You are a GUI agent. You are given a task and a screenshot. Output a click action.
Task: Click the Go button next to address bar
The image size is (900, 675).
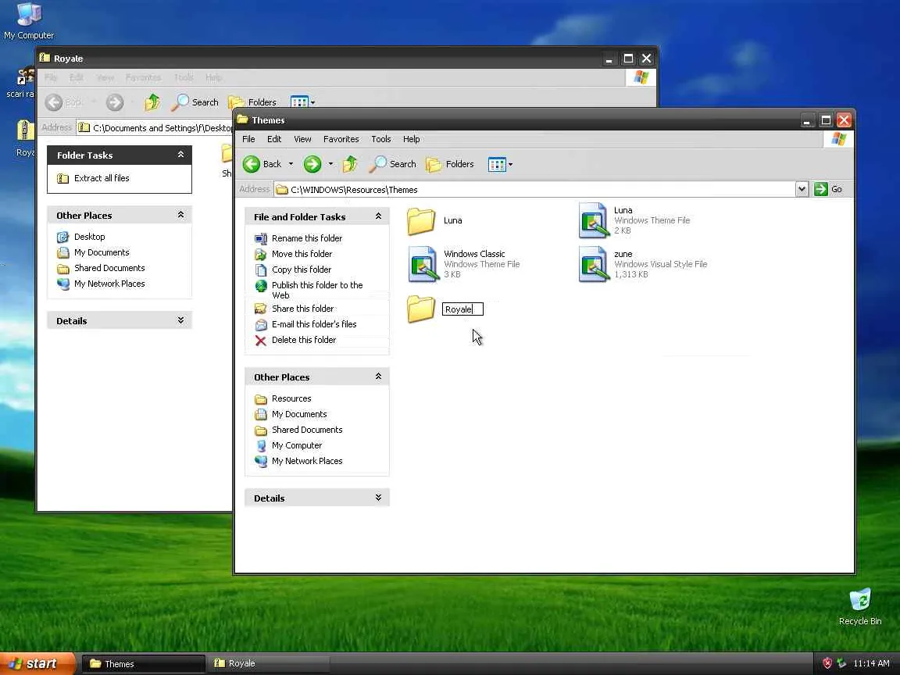pyautogui.click(x=828, y=189)
